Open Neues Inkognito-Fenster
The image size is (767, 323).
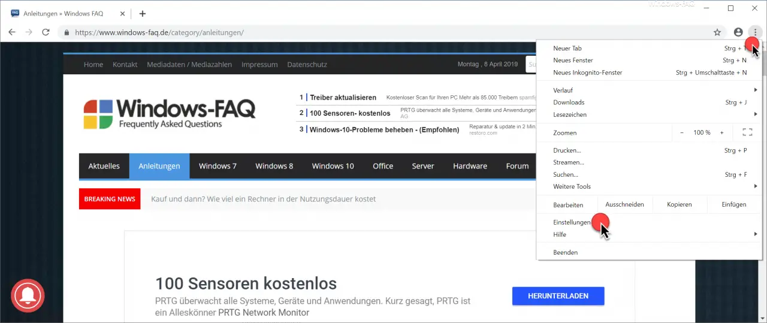tap(650, 73)
